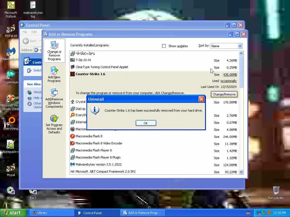Click the 435.00MB size link

click(230, 75)
